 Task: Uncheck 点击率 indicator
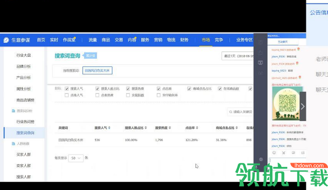158,89
